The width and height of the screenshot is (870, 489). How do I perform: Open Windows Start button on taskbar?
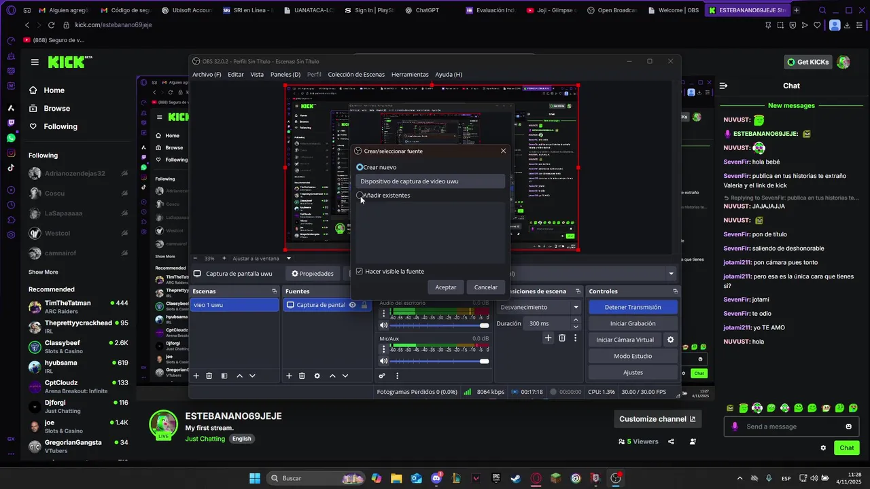point(255,478)
